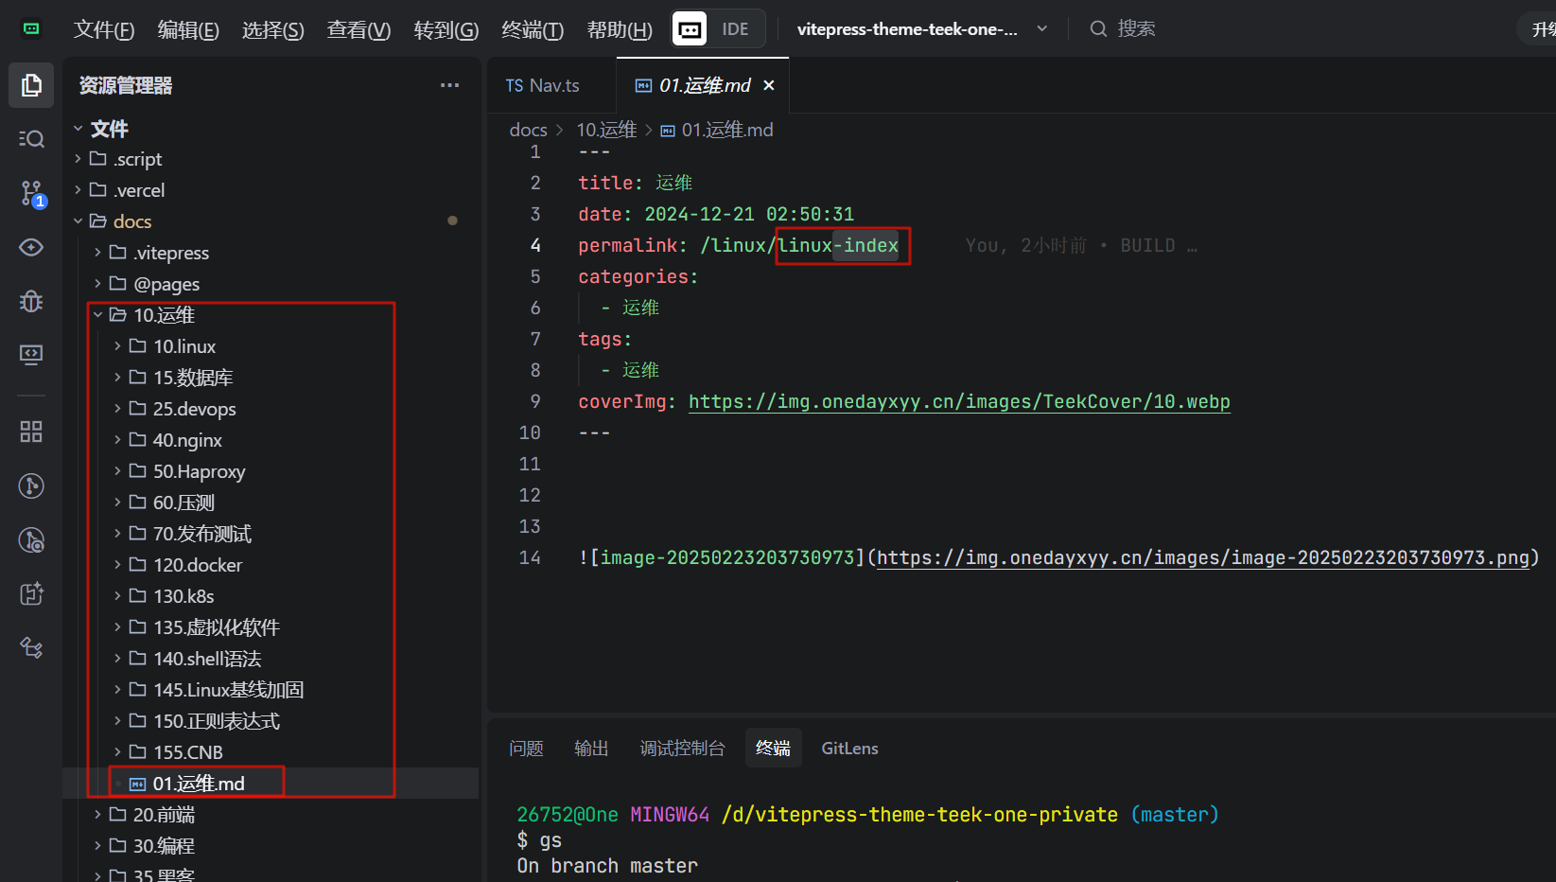Image resolution: width=1556 pixels, height=882 pixels.
Task: Expand the @pages folder
Action: [97, 284]
